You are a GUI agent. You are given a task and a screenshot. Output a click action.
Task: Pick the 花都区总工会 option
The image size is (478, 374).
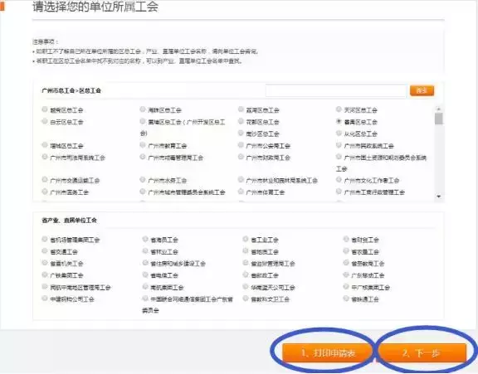(x=241, y=121)
